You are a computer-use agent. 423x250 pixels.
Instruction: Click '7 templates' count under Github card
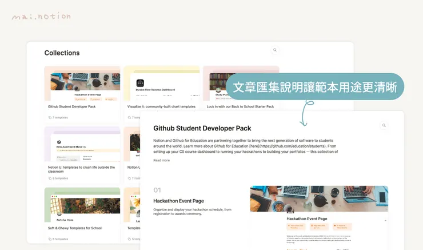60,117
